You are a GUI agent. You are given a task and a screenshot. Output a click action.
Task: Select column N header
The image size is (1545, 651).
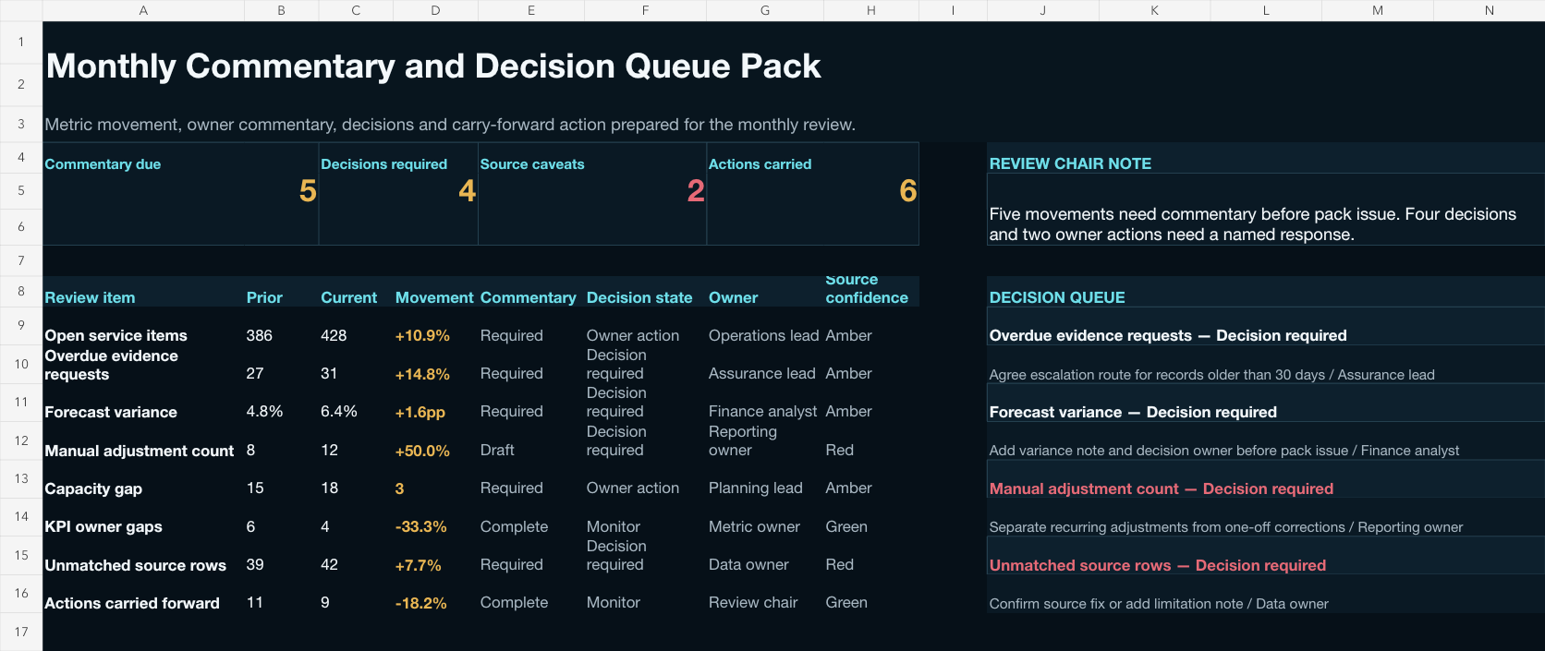(1489, 10)
